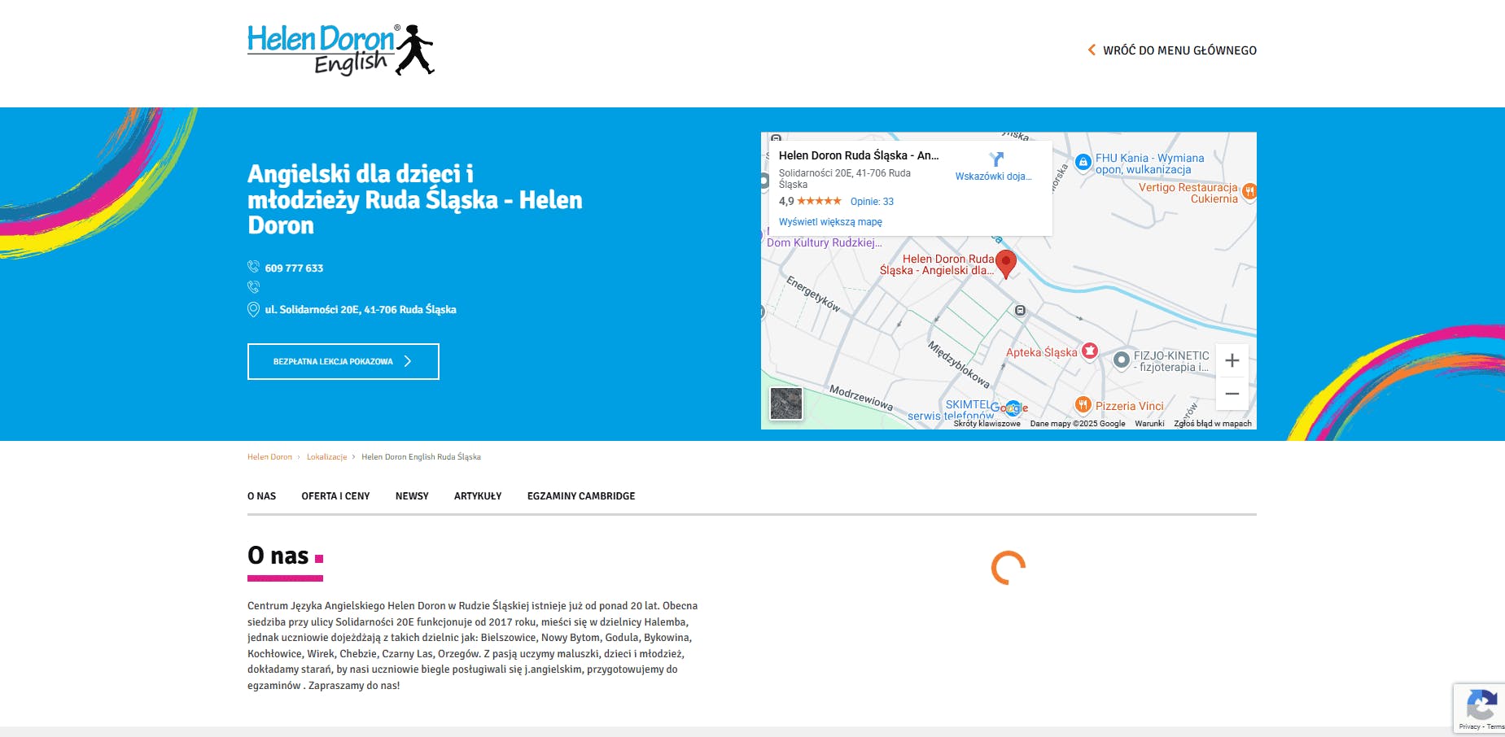Click the SKIMTEL serwis telefonów map label
1505x737 pixels.
pyautogui.click(x=952, y=410)
